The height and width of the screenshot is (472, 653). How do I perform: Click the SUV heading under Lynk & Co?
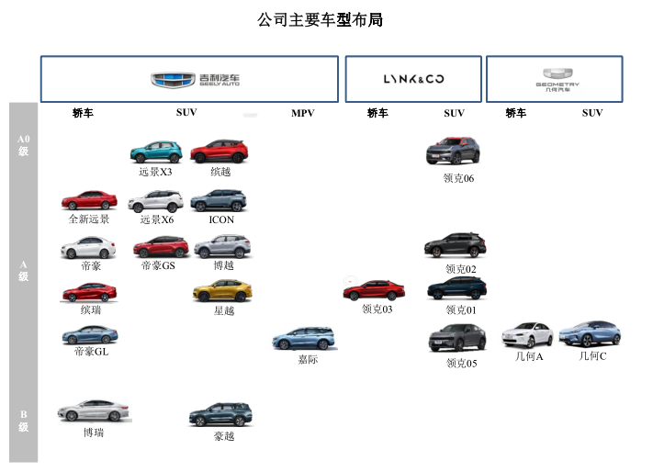(454, 113)
